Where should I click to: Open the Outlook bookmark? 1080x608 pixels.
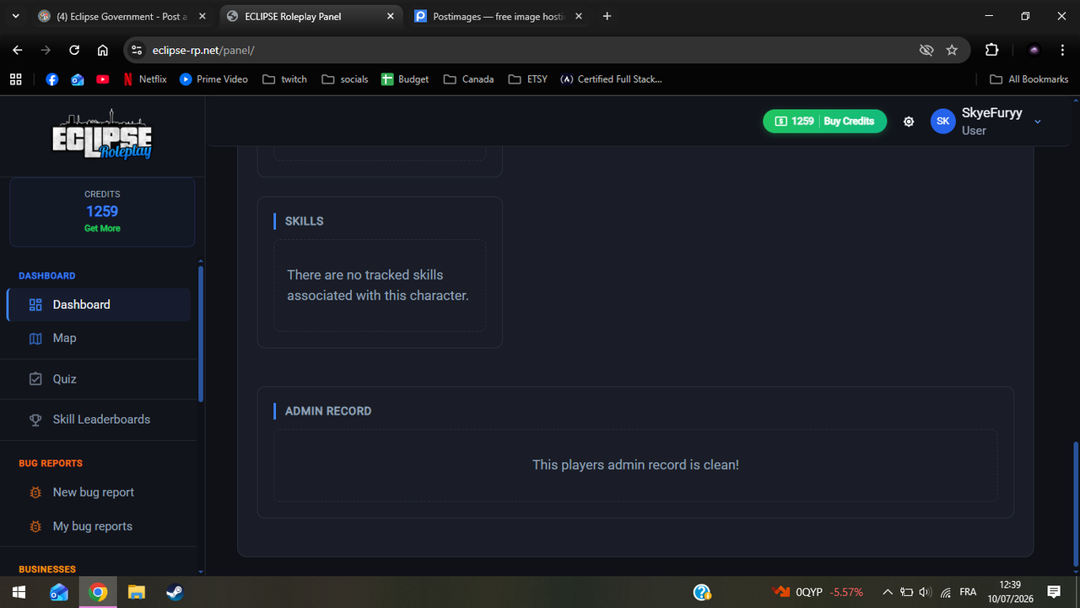pyautogui.click(x=78, y=79)
